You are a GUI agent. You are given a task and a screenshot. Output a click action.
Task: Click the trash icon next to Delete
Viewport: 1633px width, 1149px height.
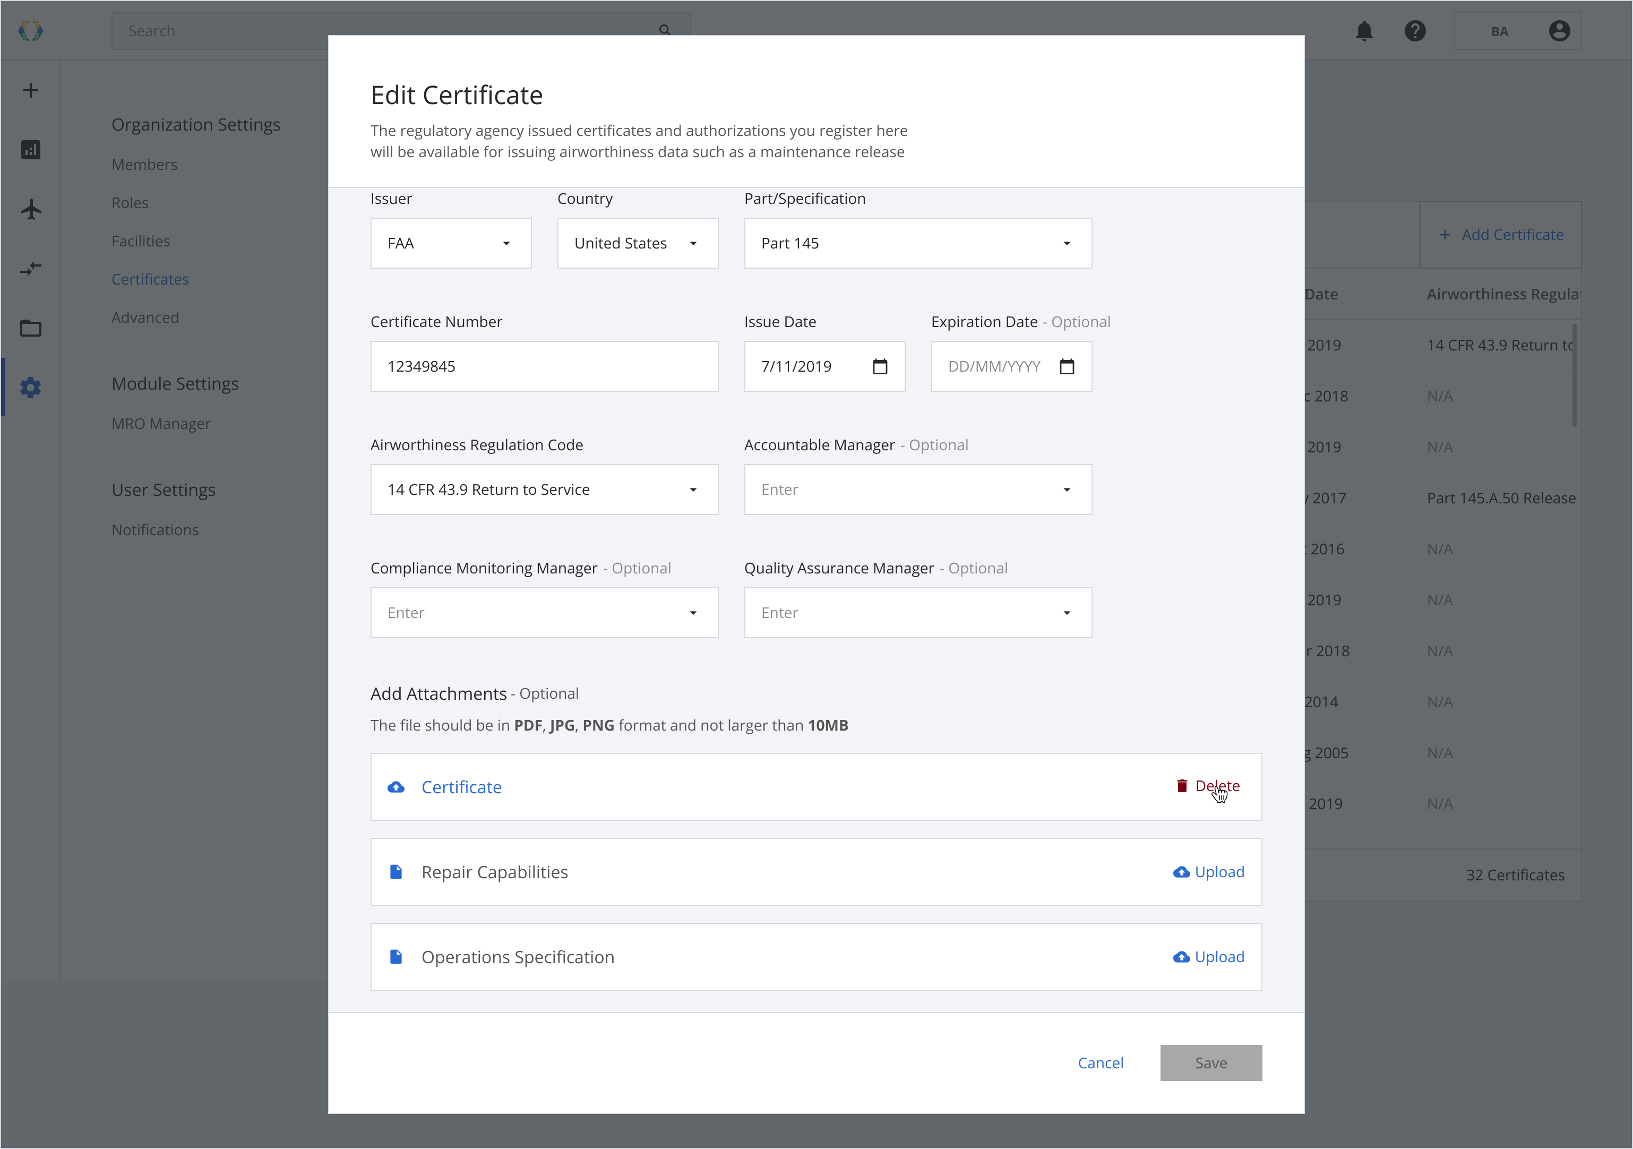pos(1181,785)
